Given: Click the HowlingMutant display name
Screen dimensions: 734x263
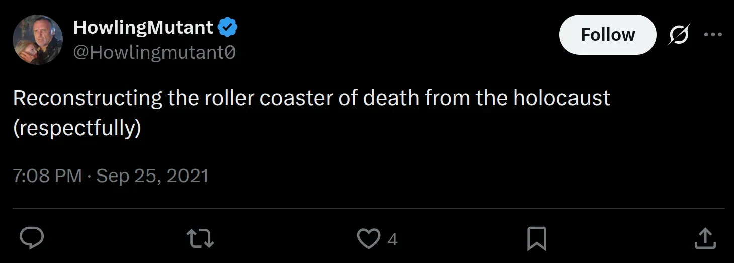Looking at the screenshot, I should [143, 27].
